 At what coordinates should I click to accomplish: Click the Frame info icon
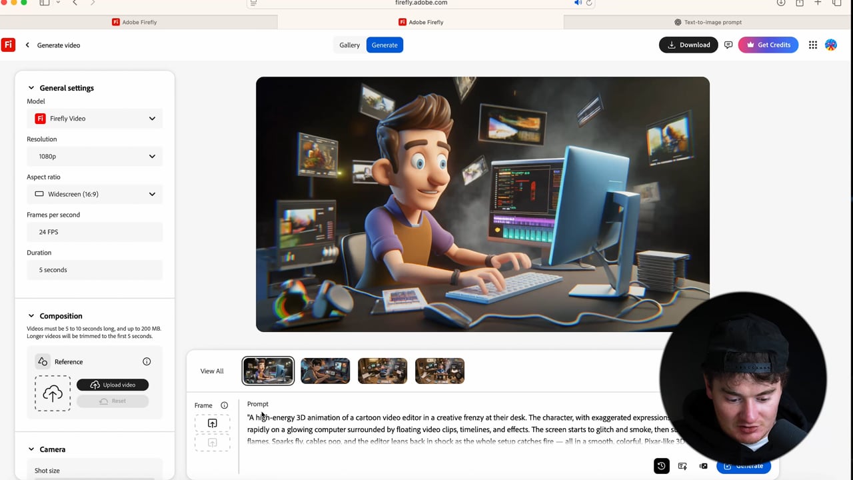tap(225, 405)
